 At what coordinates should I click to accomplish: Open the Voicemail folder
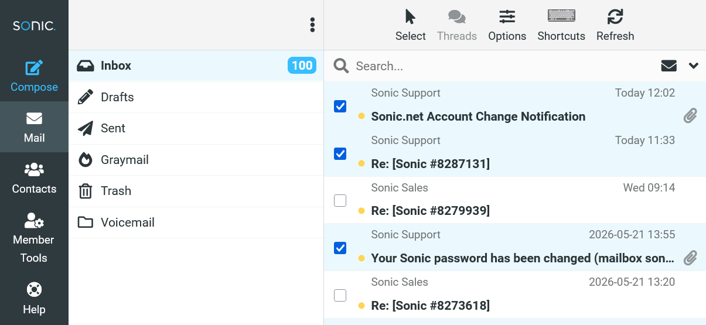pyautogui.click(x=196, y=223)
